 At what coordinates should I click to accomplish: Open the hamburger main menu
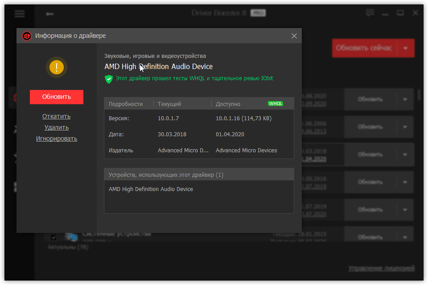pyautogui.click(x=20, y=14)
